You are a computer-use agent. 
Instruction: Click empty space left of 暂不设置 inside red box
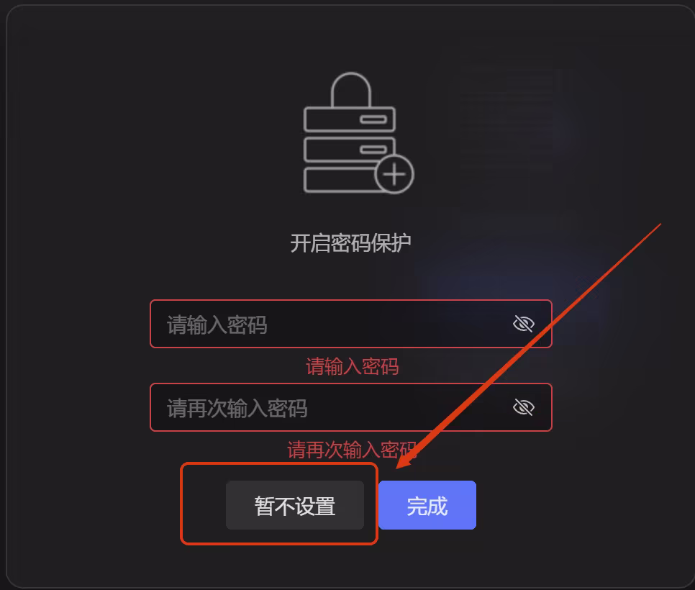click(204, 504)
